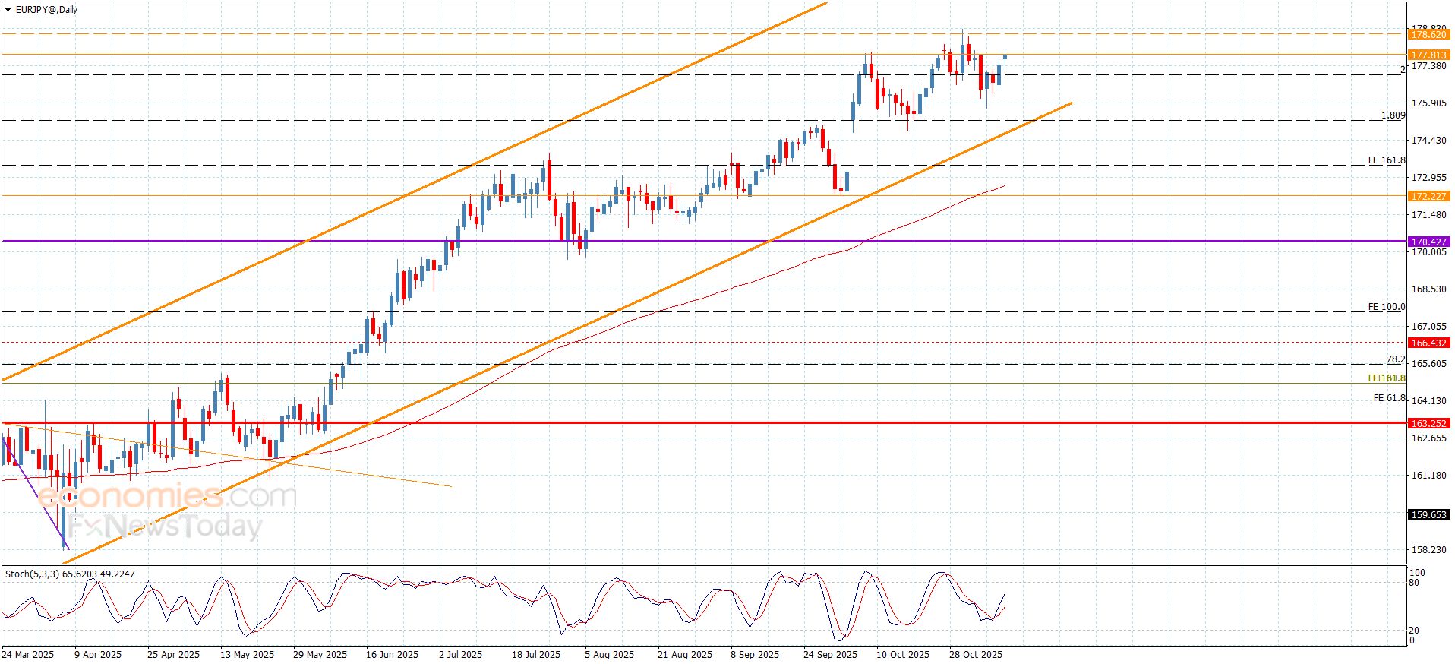Click the 171.480 price scale value
1455x664 pixels.
[x=1428, y=215]
